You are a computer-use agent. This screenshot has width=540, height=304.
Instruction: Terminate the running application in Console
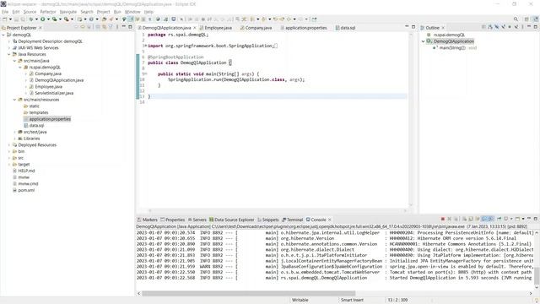pyautogui.click(x=443, y=219)
